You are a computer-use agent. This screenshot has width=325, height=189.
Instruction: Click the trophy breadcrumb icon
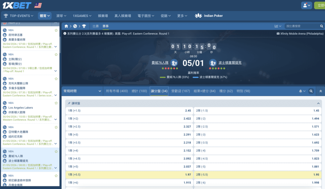[x=84, y=26]
